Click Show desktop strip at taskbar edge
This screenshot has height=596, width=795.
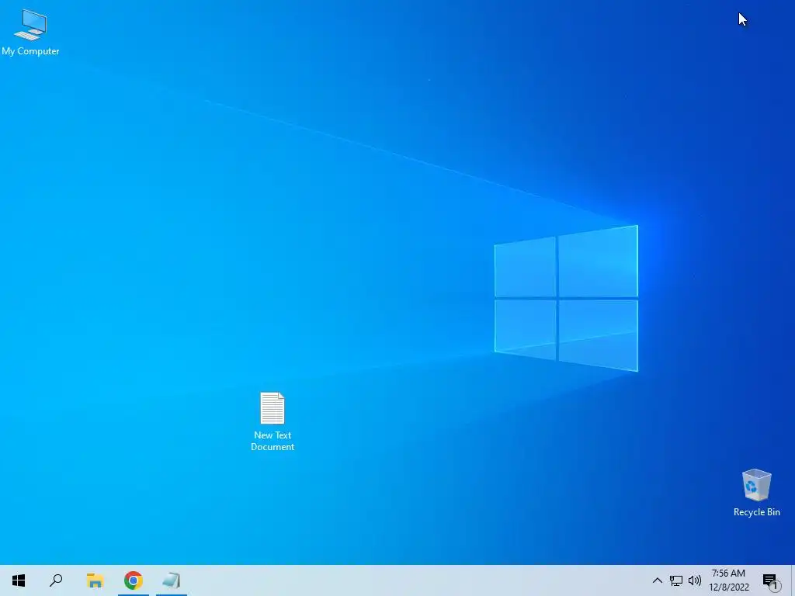pyautogui.click(x=793, y=580)
